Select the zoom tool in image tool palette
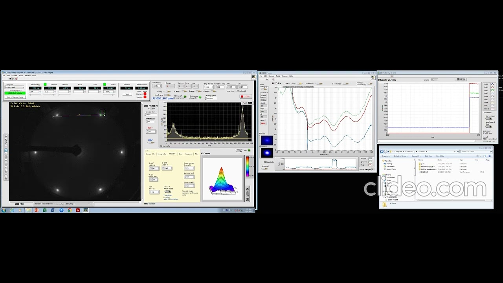The height and width of the screenshot is (283, 503). [6, 136]
